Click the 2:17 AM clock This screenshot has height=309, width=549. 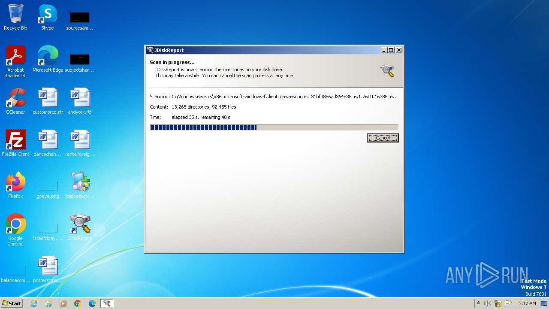(527, 303)
